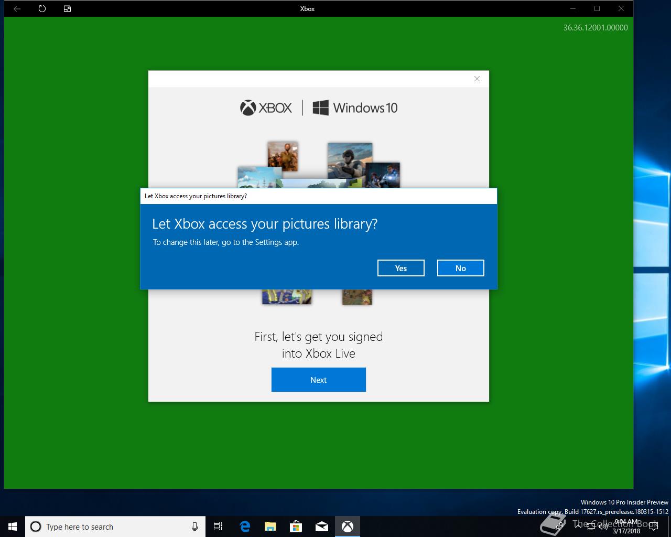Maximize the Xbox window
671x537 pixels.
(x=597, y=8)
